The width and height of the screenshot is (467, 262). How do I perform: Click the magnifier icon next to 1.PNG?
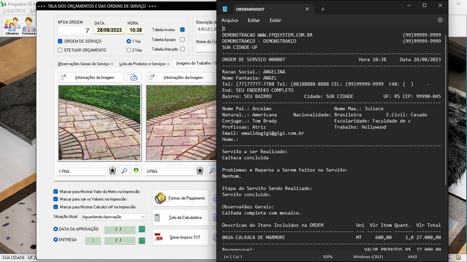click(x=124, y=171)
